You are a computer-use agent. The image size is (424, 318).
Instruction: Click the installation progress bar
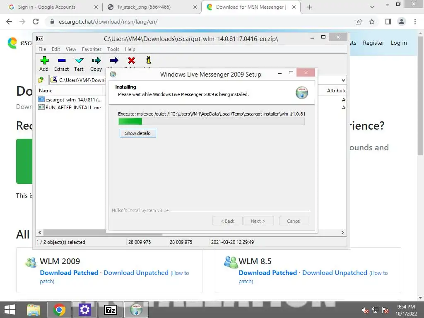click(212, 121)
